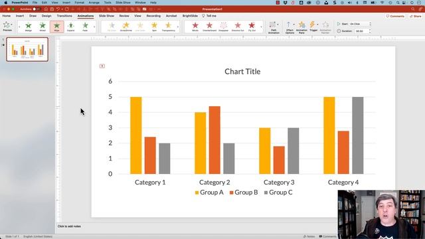
Task: Click the Duration value field
Action: [x=361, y=31]
